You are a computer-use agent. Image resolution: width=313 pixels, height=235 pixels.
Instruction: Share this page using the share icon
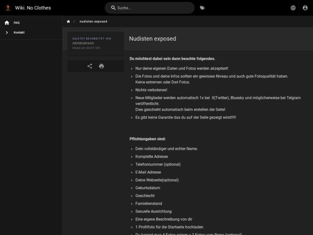90,66
